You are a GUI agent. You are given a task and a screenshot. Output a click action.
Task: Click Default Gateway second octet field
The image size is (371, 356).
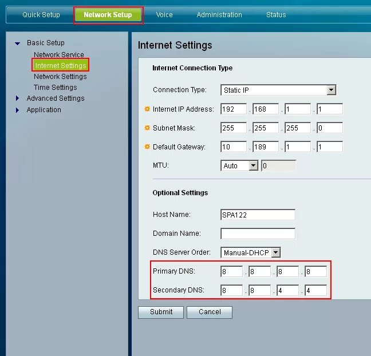[x=266, y=147]
